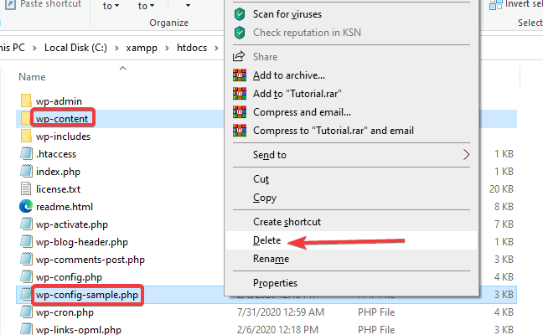
Task: Click the wp-comments-post.php file icon
Action: (26, 260)
